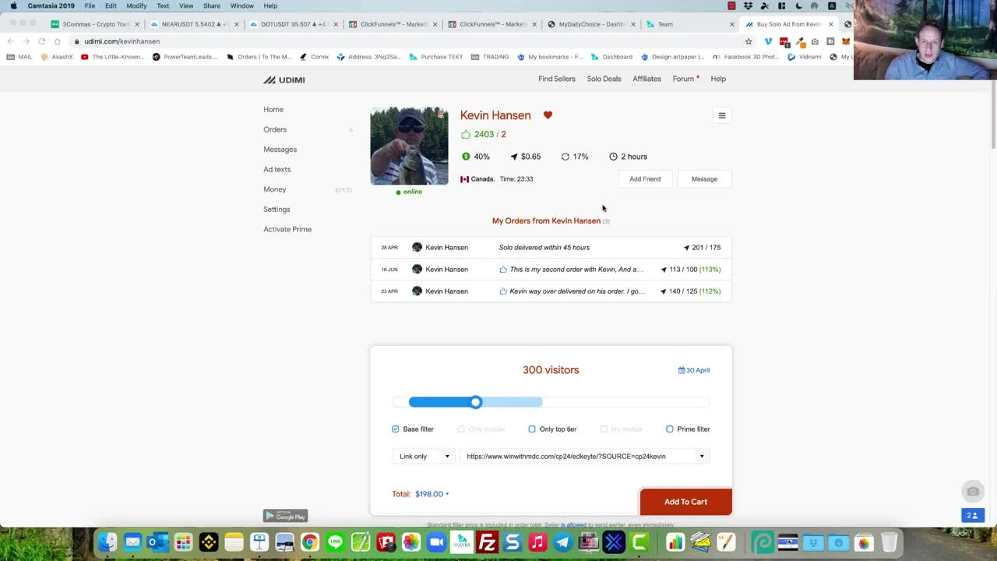Open the 23 APR order with 140 / 125
Viewport: 997px width, 561px height.
click(551, 291)
